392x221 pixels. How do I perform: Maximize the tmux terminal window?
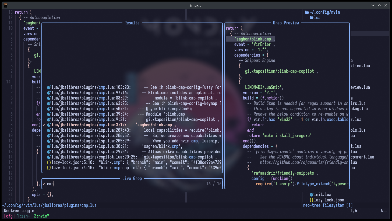[379, 5]
